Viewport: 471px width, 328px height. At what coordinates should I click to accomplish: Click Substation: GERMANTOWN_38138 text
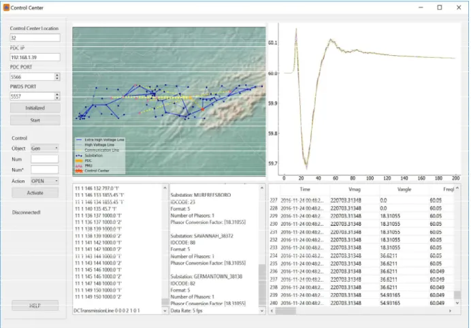tap(206, 276)
